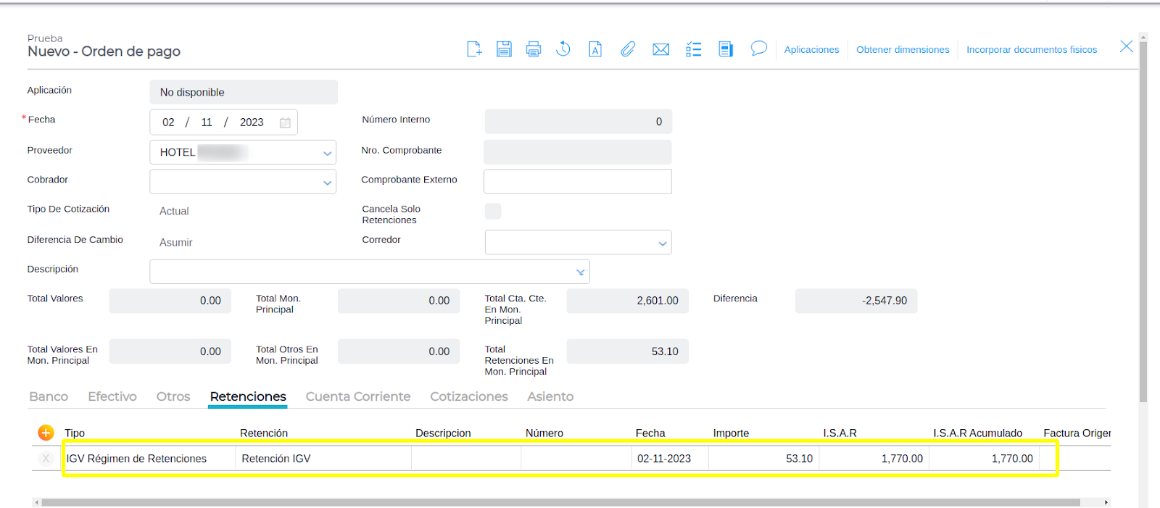Open the Asiento tab
Image resolution: width=1160 pixels, height=508 pixels.
pos(550,396)
